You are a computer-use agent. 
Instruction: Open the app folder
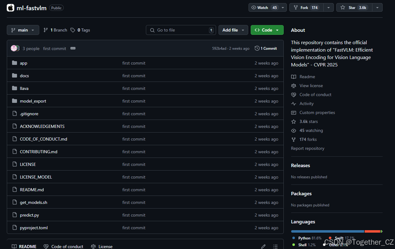(23, 63)
